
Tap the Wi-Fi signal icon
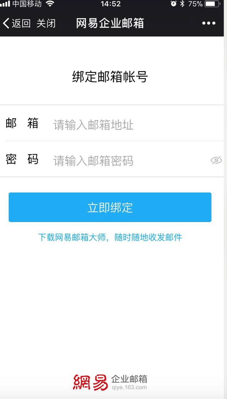click(x=50, y=4)
